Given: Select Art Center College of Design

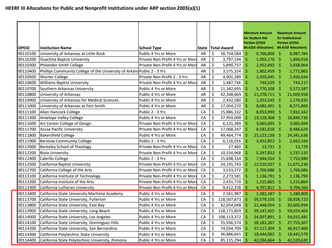Looking at the screenshot, I should coord(65,123).
